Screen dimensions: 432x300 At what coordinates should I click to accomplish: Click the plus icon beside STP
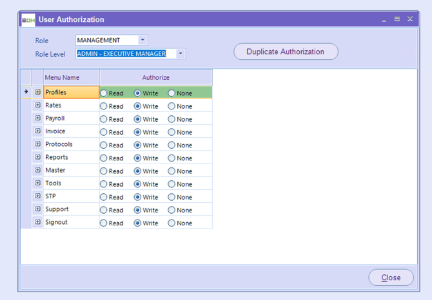click(37, 196)
